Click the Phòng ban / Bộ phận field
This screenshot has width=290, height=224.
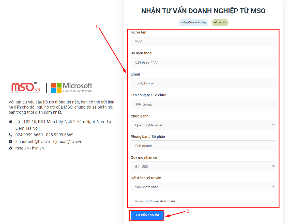pyautogui.click(x=203, y=146)
